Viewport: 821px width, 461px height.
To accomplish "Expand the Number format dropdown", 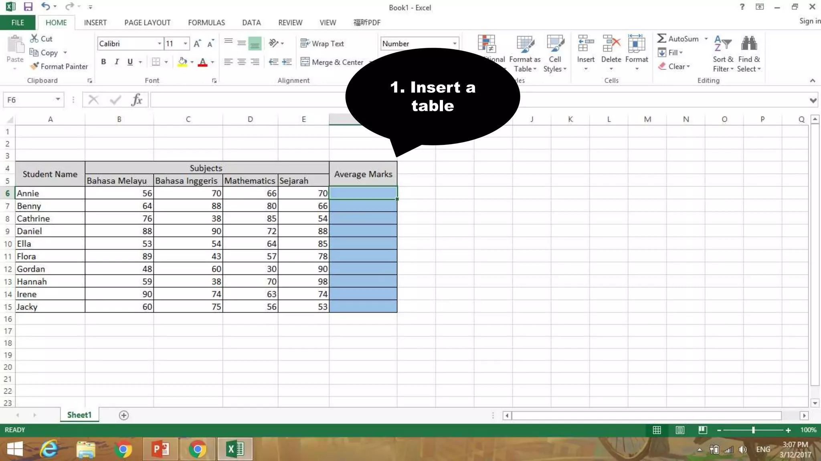I will (455, 44).
